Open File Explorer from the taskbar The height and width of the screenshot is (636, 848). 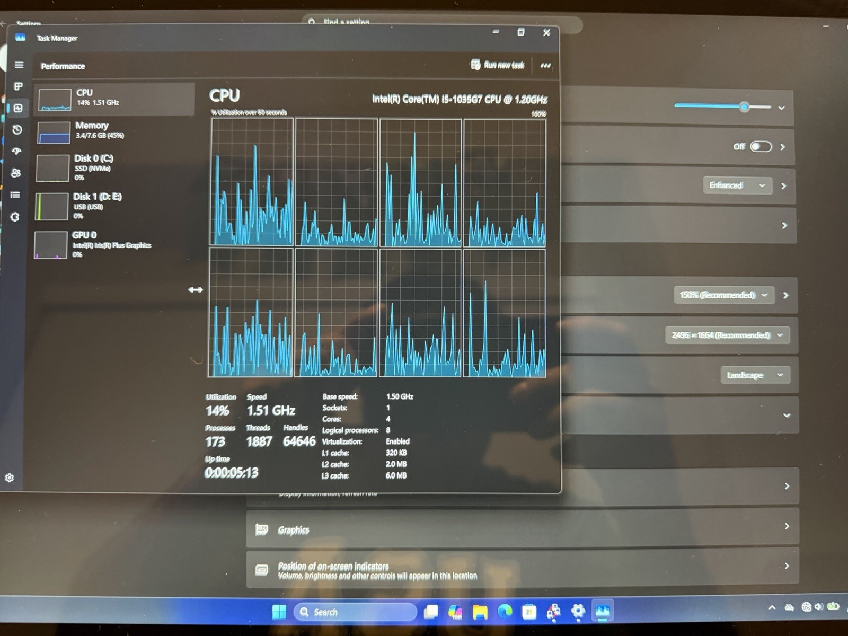[480, 612]
